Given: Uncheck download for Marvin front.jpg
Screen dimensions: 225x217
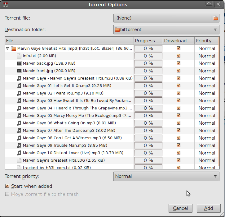Looking at the screenshot, I should 179,71.
